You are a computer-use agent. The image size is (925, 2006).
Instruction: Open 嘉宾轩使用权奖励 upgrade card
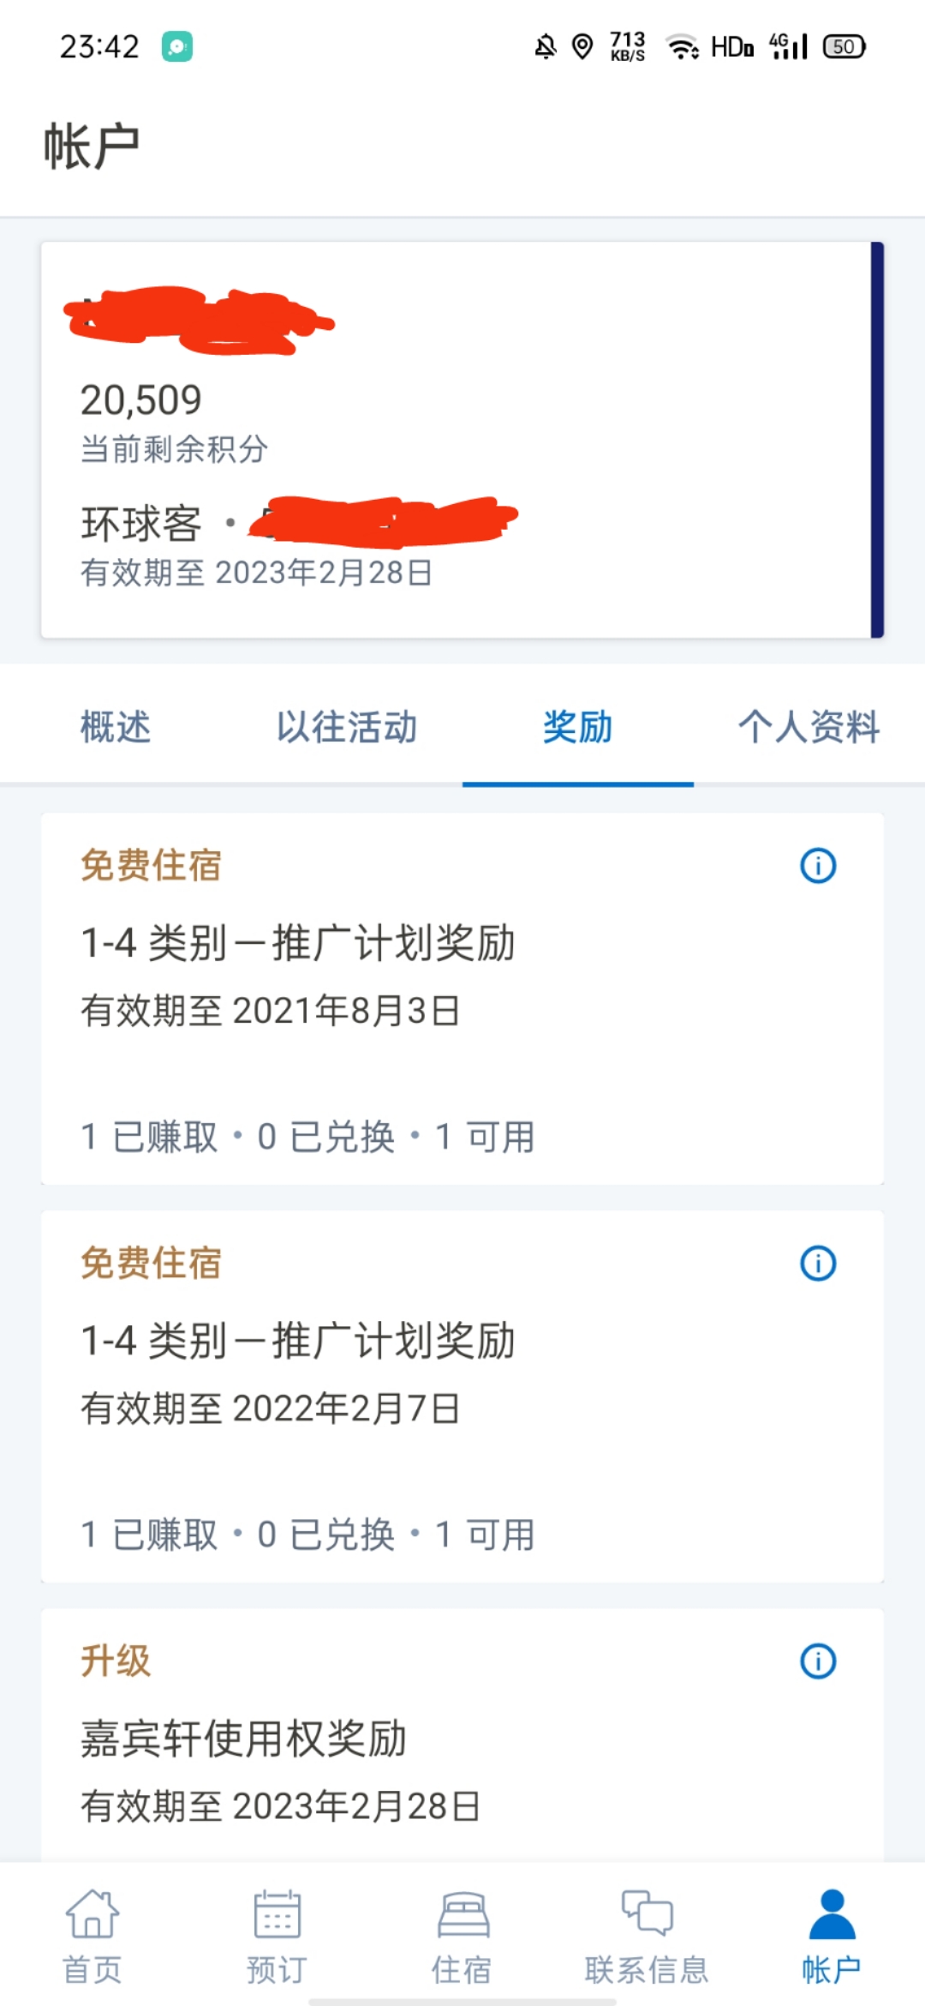[462, 1735]
